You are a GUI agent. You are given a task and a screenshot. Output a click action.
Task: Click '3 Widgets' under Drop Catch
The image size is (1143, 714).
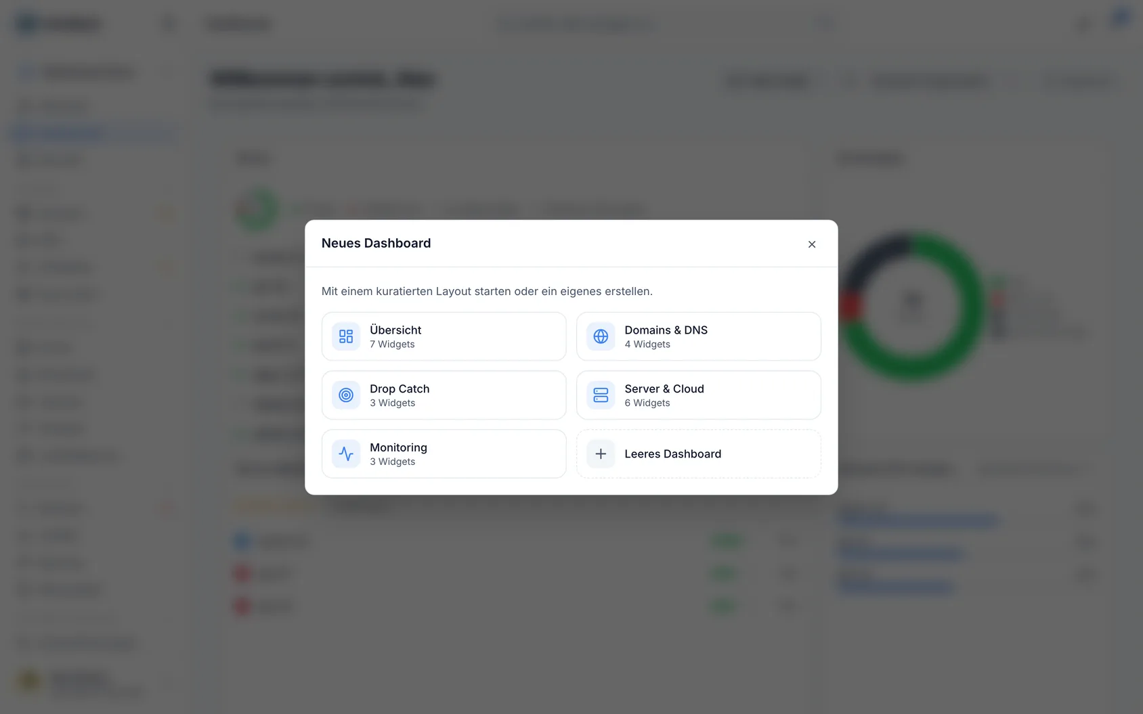[392, 403]
